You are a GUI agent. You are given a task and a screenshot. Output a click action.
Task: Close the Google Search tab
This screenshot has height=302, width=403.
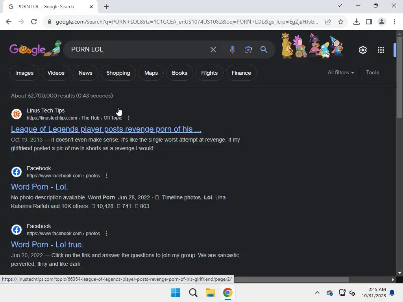click(91, 7)
